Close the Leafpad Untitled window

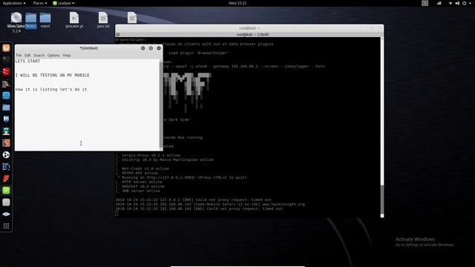click(x=159, y=48)
